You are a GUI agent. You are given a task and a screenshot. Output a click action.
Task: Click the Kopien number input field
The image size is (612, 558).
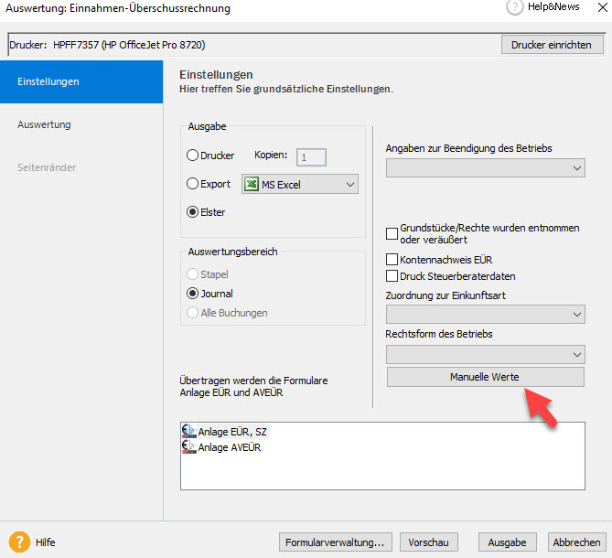[311, 157]
